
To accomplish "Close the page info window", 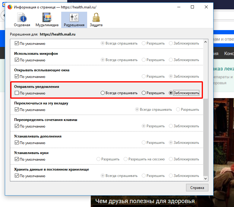I will point(206,7).
